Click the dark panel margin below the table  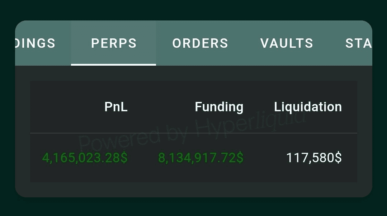click(x=194, y=189)
